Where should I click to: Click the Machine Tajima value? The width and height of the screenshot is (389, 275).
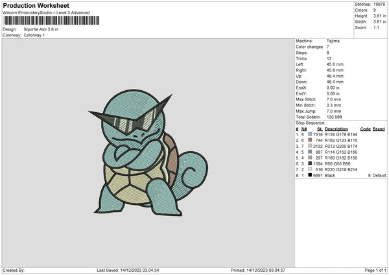(331, 42)
